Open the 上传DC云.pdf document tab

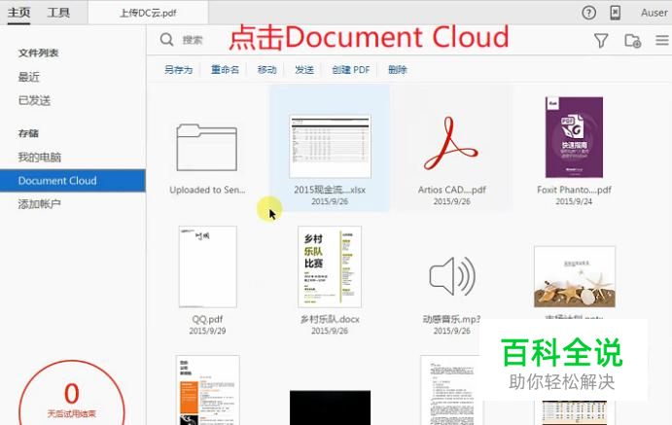coord(148,13)
